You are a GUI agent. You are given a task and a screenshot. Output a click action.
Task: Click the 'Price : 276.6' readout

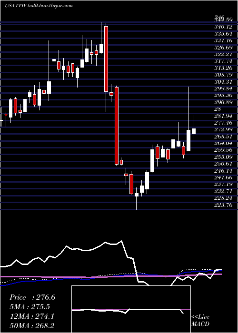point(32,297)
